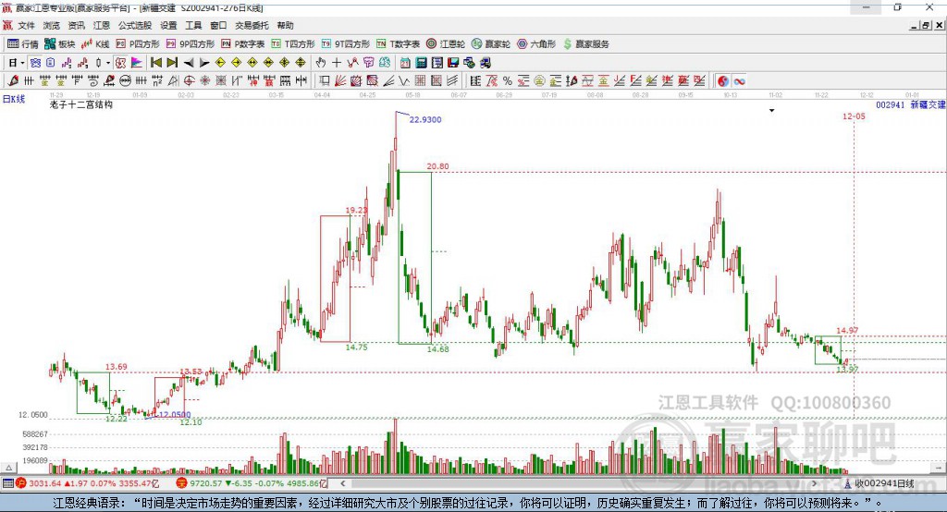Screen dimensions: 947x512
Task: Click the 20.80 price level label
Action: [437, 166]
